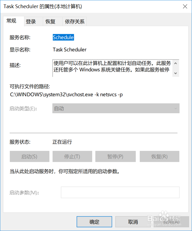The image size is (192, 231).
Task: Click the 正在运行 service status text
Action: 62,142
